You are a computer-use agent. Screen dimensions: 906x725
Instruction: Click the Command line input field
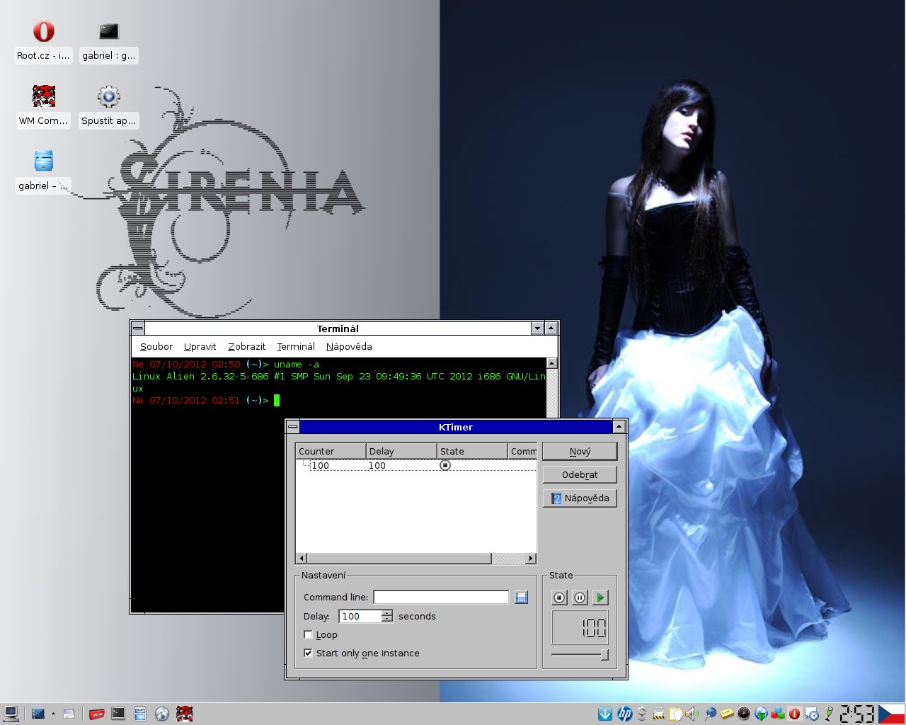pos(441,597)
